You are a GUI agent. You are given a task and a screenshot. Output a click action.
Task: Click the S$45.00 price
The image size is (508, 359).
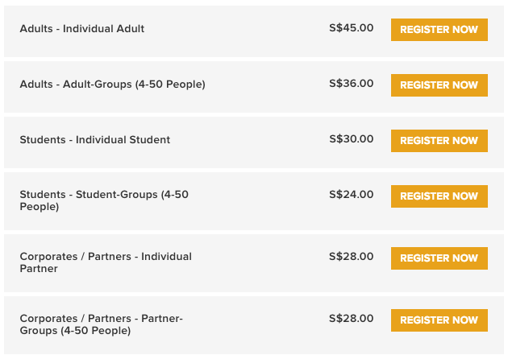point(352,28)
